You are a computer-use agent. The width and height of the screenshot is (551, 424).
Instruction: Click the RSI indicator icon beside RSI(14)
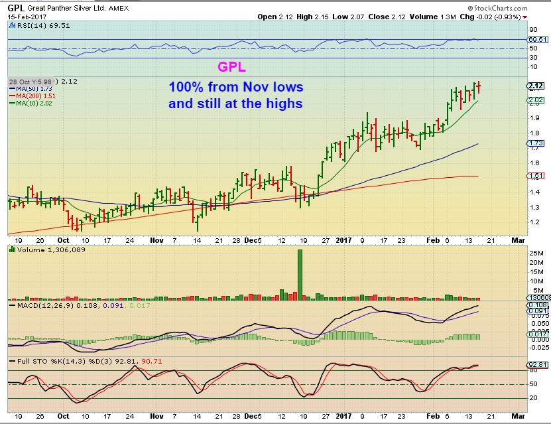point(12,25)
